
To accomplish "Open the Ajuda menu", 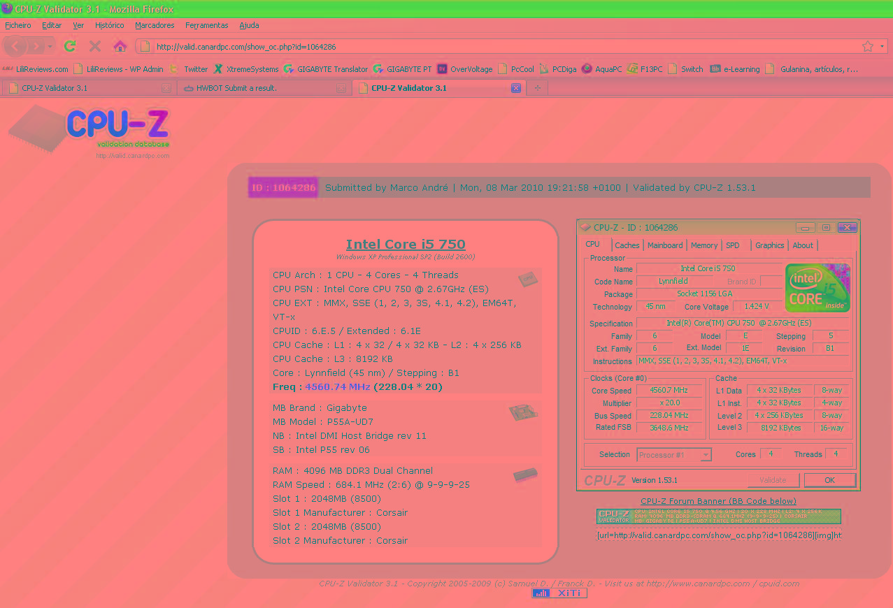I will 249,25.
